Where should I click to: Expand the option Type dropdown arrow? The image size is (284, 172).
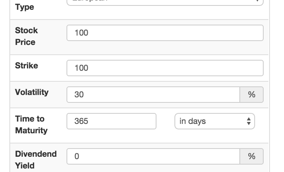point(257,1)
